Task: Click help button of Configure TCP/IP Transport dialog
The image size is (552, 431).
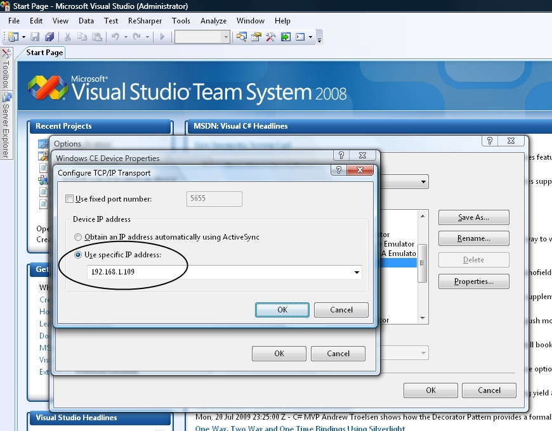Action: (339, 170)
